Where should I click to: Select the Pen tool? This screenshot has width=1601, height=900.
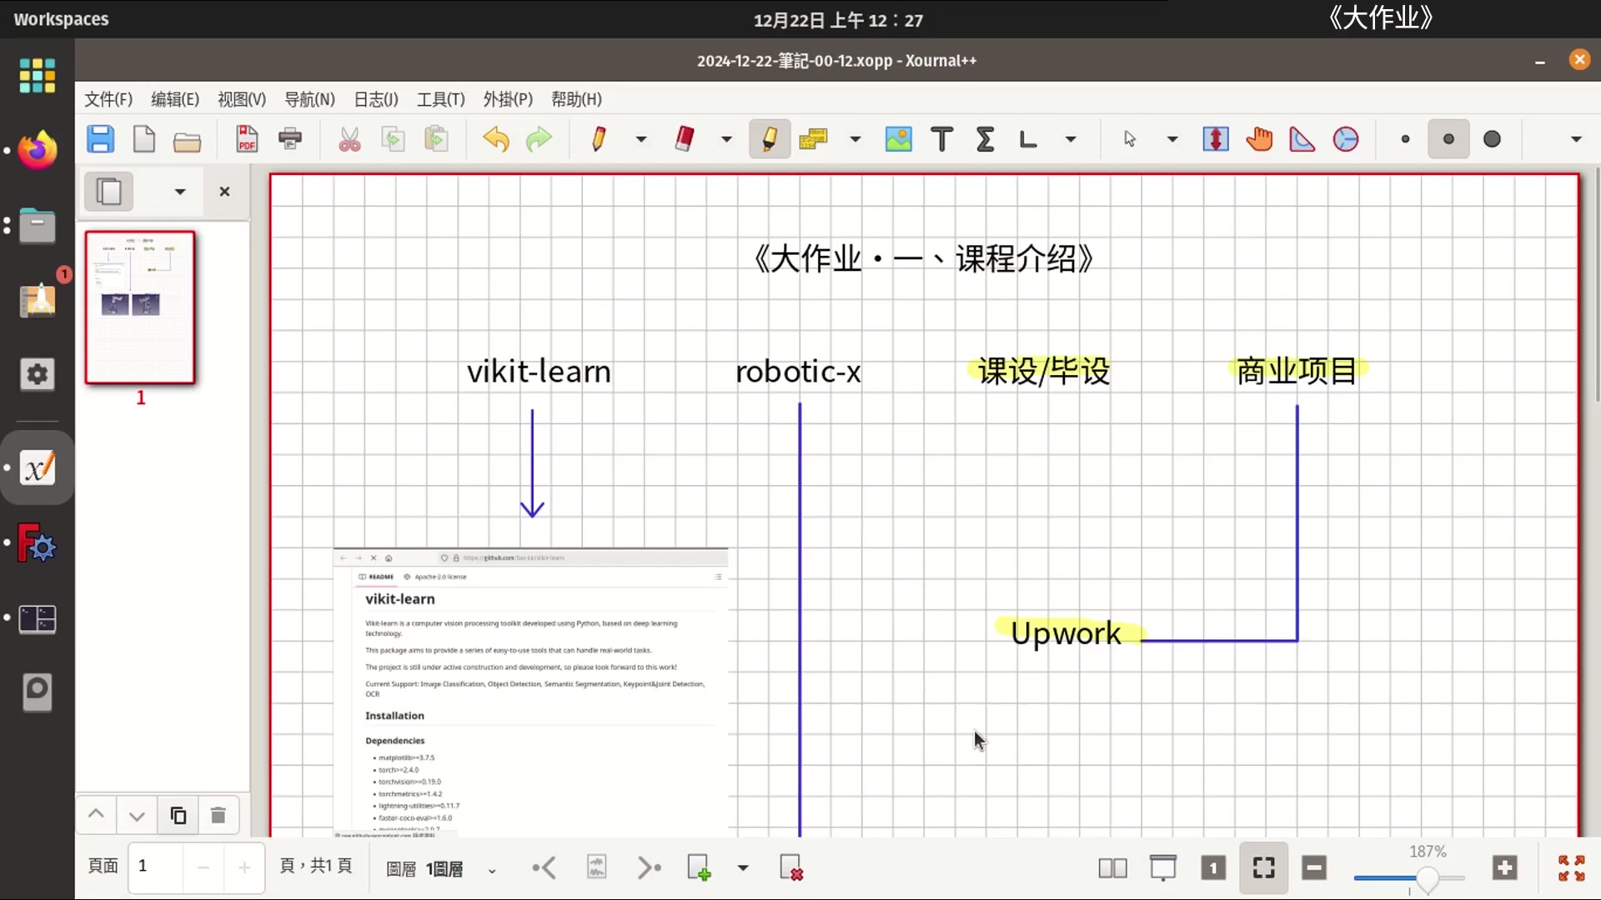click(598, 139)
